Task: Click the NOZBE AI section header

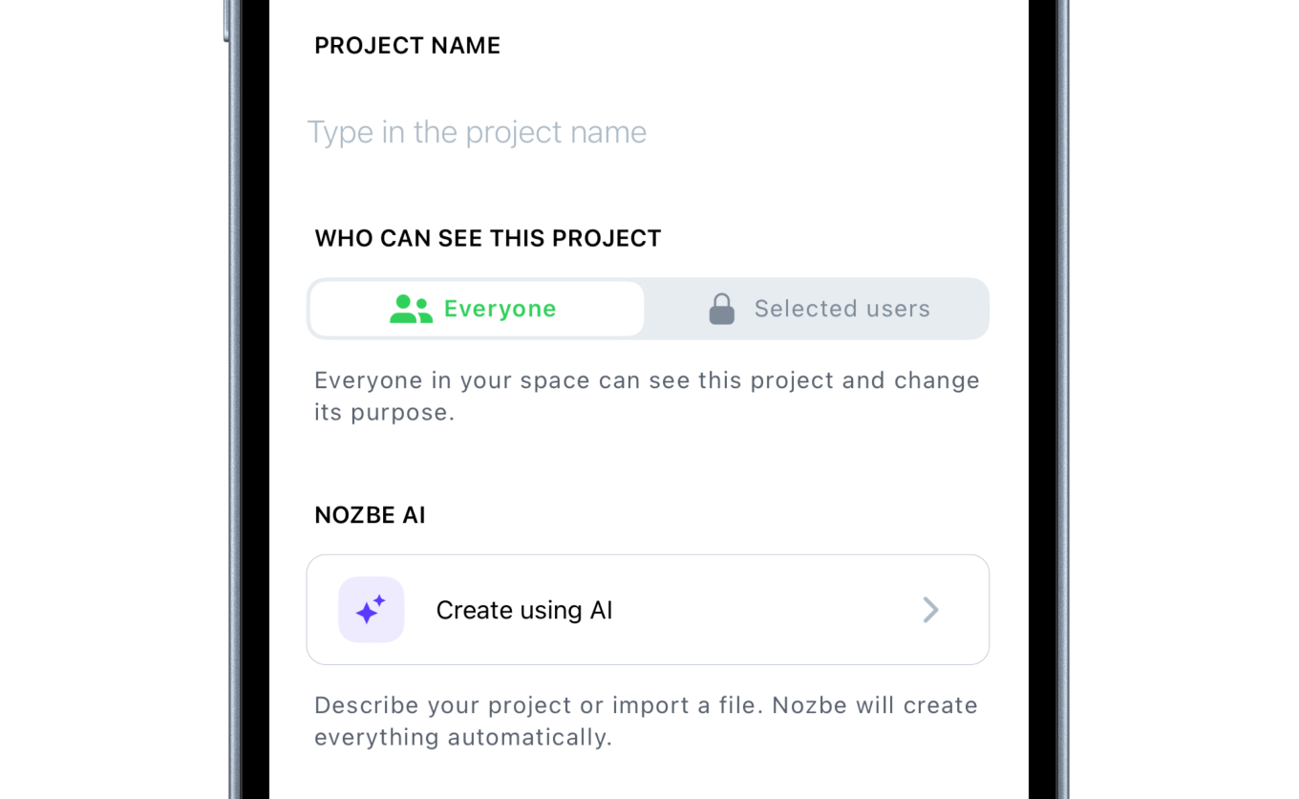Action: point(371,514)
